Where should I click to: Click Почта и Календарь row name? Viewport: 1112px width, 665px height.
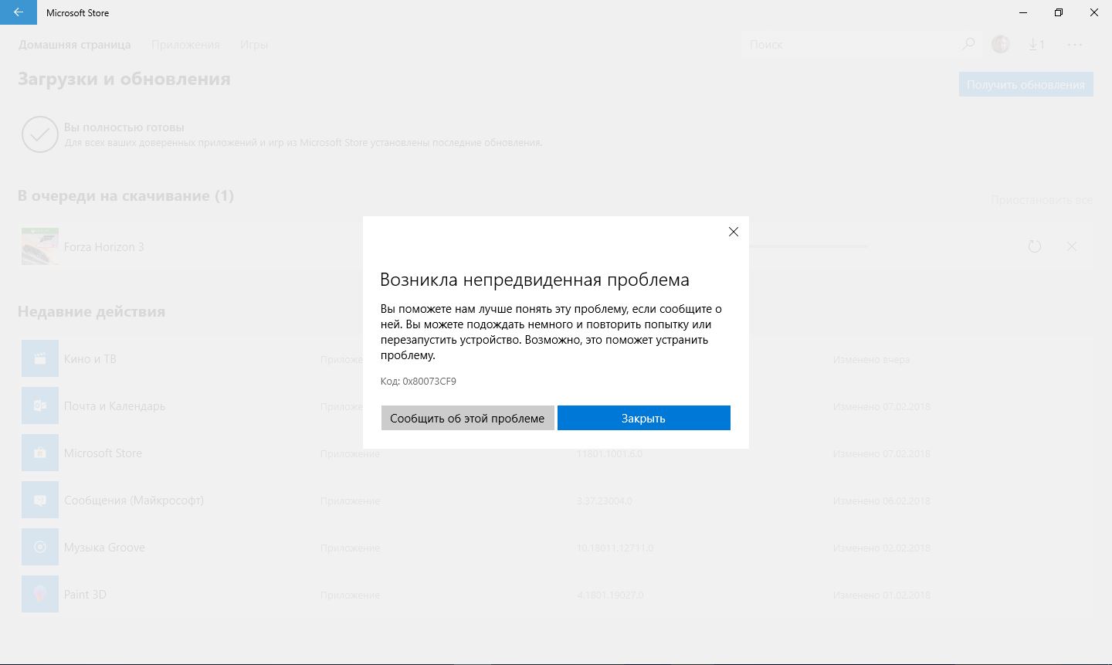pyautogui.click(x=114, y=406)
